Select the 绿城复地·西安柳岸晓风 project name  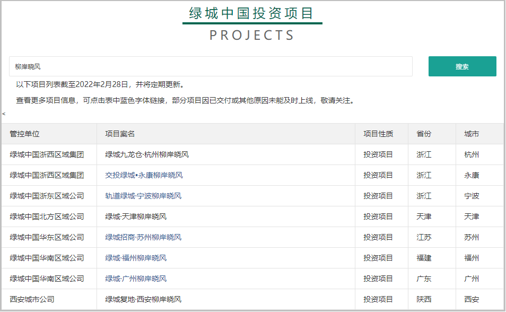[x=143, y=299]
